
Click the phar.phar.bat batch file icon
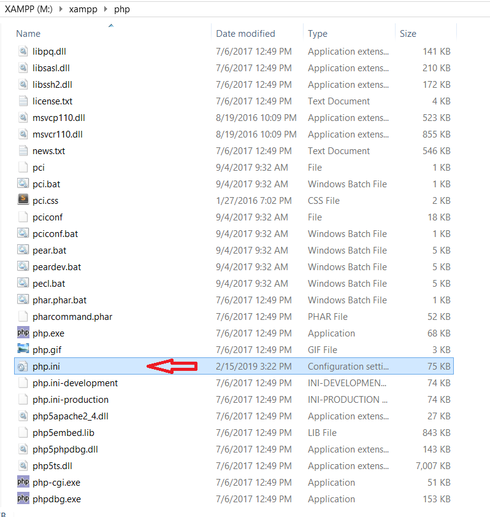[23, 300]
